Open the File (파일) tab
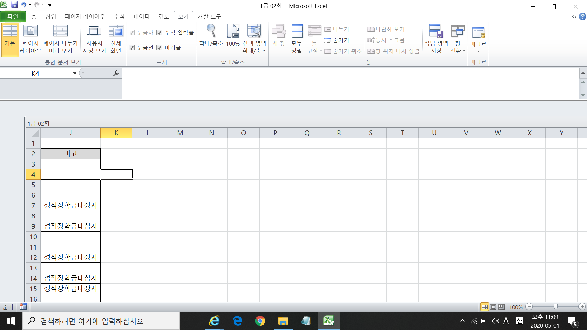The image size is (587, 330). (13, 16)
